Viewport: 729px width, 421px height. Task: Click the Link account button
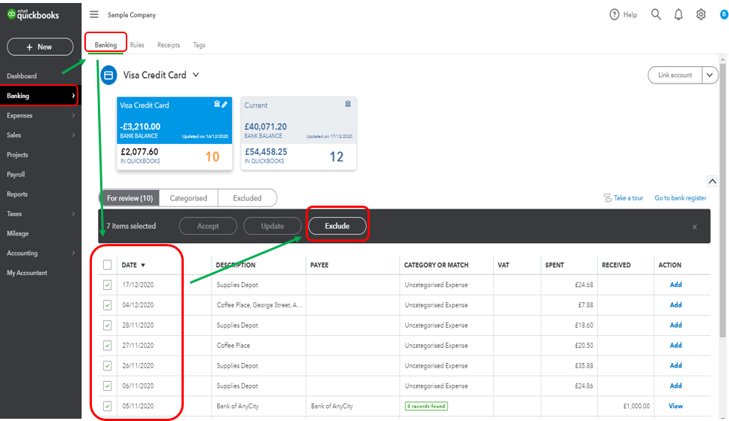click(x=675, y=75)
